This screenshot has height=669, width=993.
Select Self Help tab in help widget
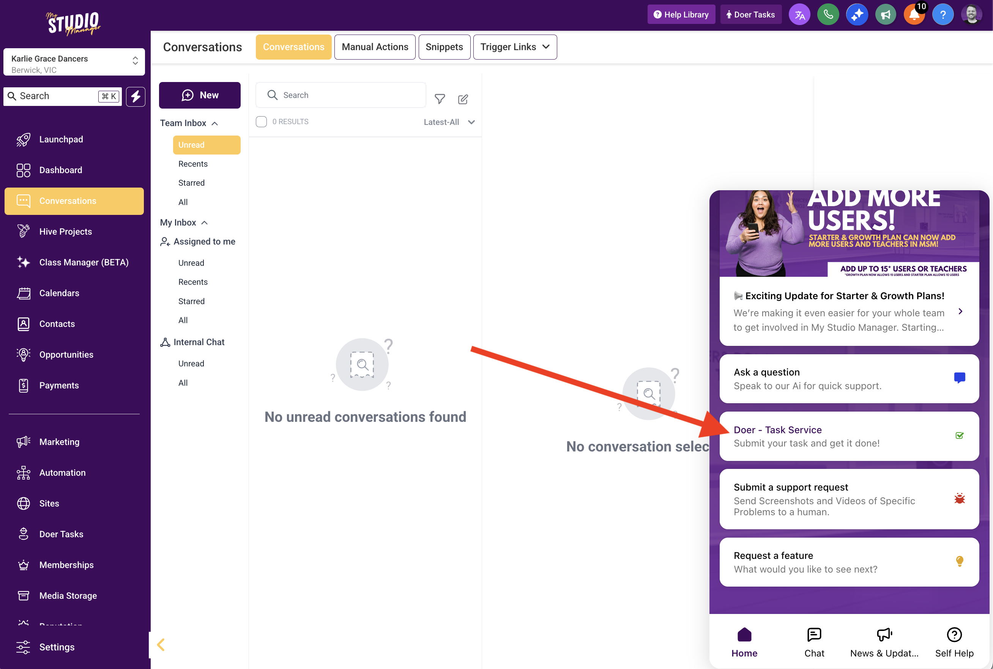(x=954, y=642)
